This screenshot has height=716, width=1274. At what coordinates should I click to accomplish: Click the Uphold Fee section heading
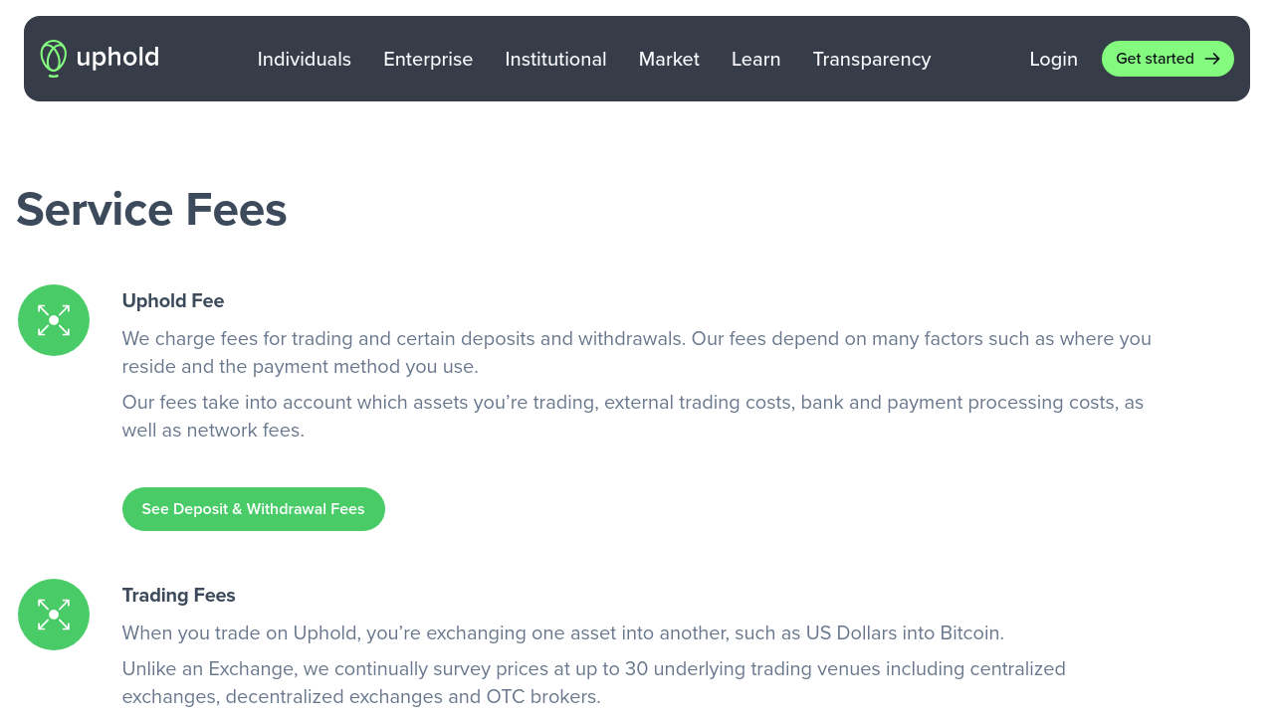pyautogui.click(x=173, y=301)
